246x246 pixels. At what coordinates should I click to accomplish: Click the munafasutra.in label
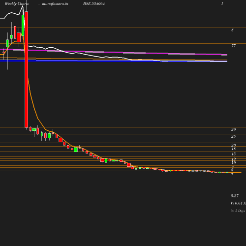click(x=55, y=4)
